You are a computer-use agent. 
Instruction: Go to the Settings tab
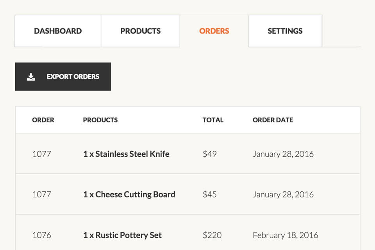click(x=285, y=31)
